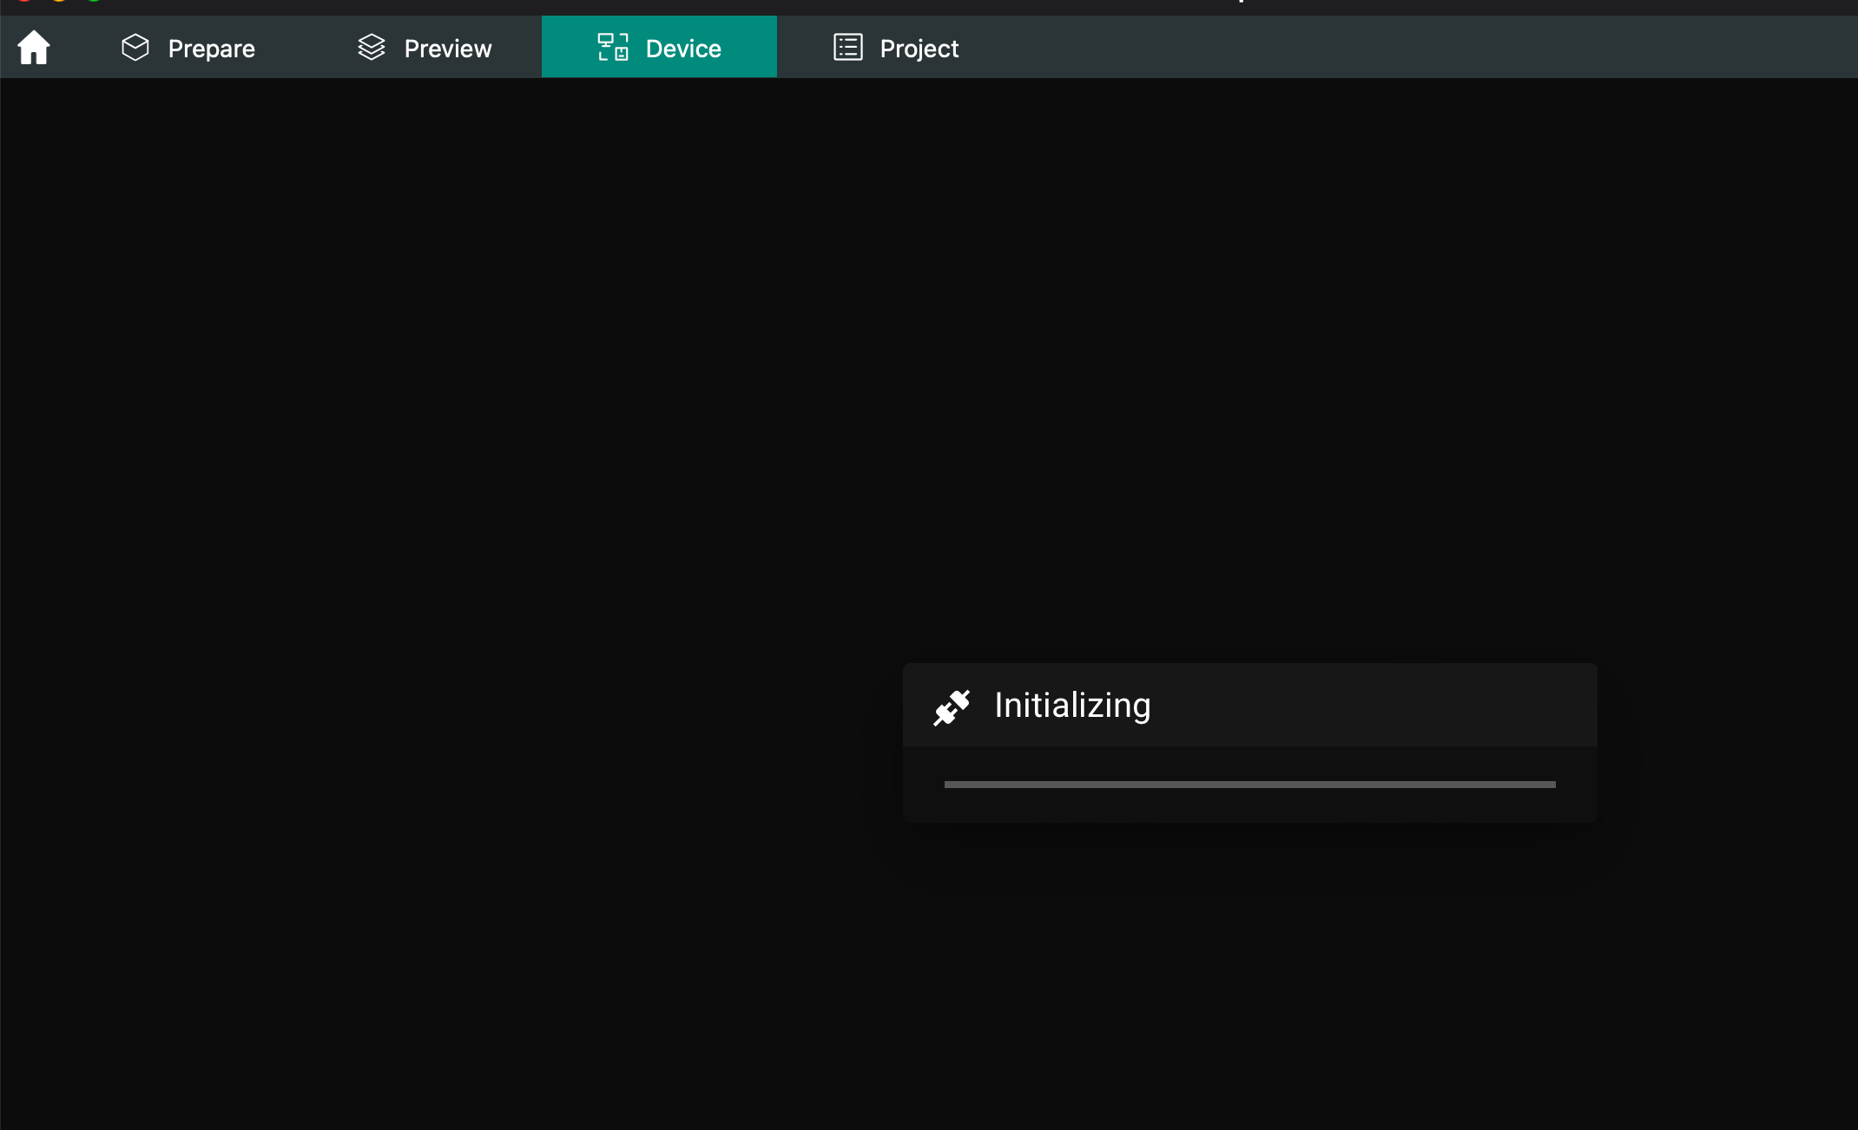Click the yellow minimize traffic light button

coord(60,3)
